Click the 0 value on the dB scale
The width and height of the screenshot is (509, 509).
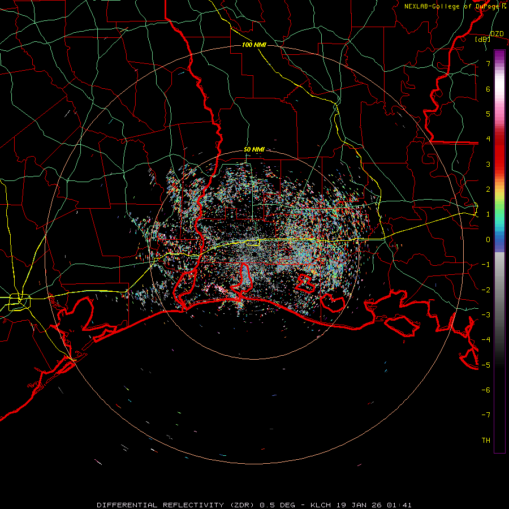click(488, 240)
